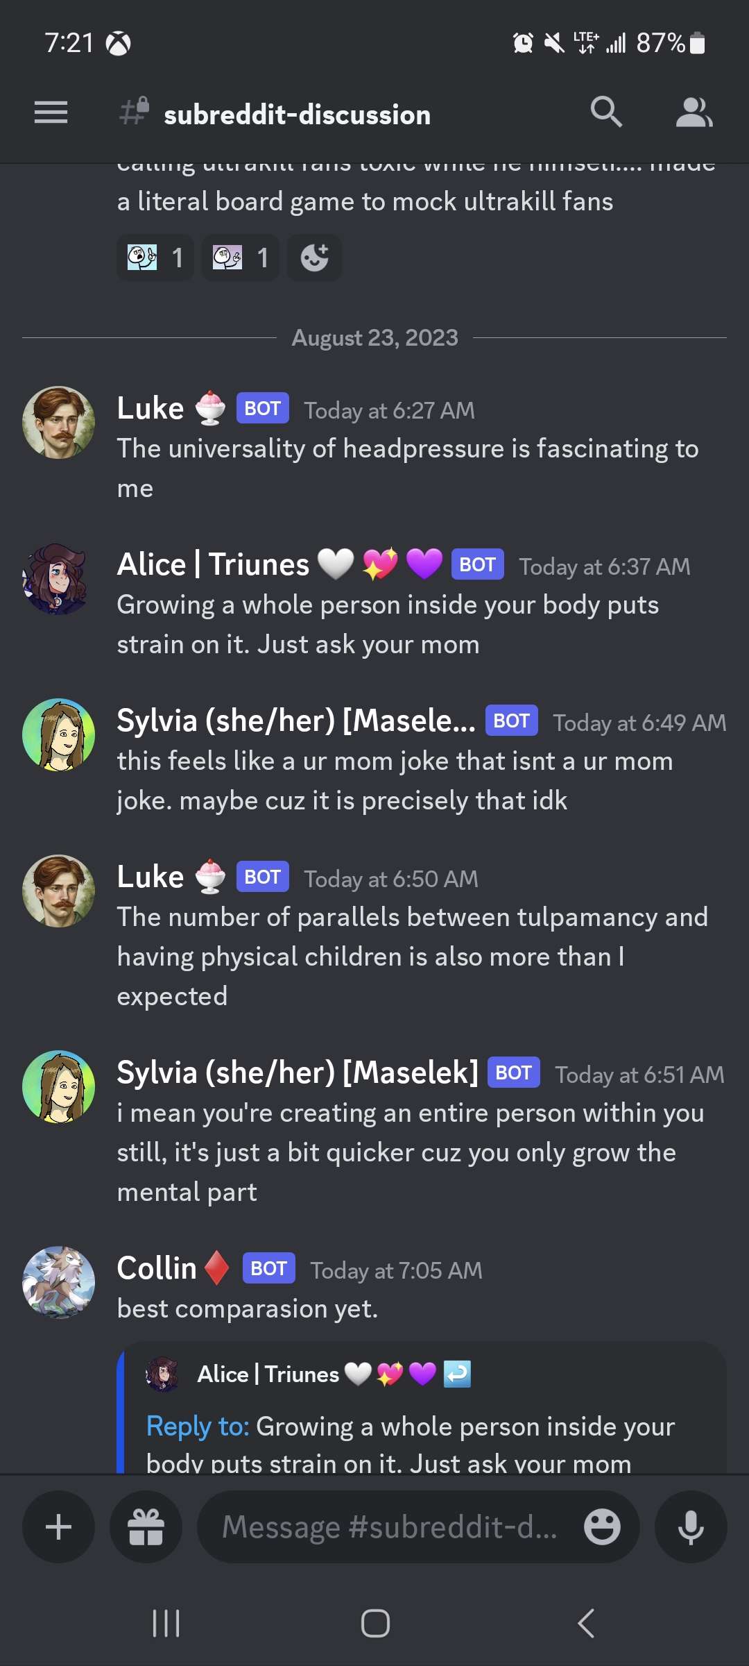Open the emoji picker smiley
The width and height of the screenshot is (749, 1666).
pos(602,1527)
